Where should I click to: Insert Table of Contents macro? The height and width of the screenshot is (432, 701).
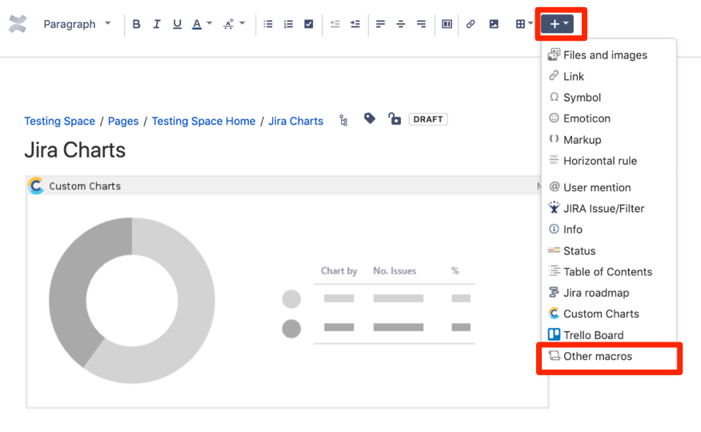[x=608, y=272]
